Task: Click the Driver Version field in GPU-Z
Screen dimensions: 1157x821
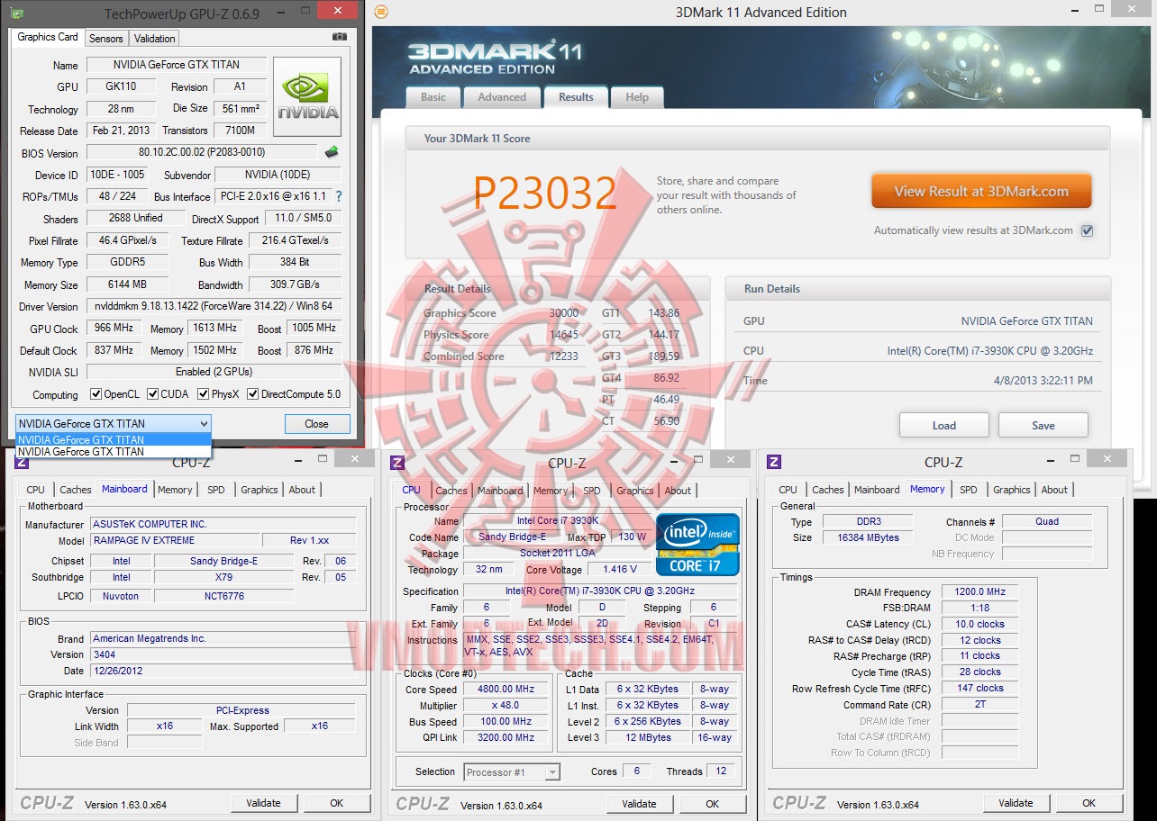Action: [214, 306]
